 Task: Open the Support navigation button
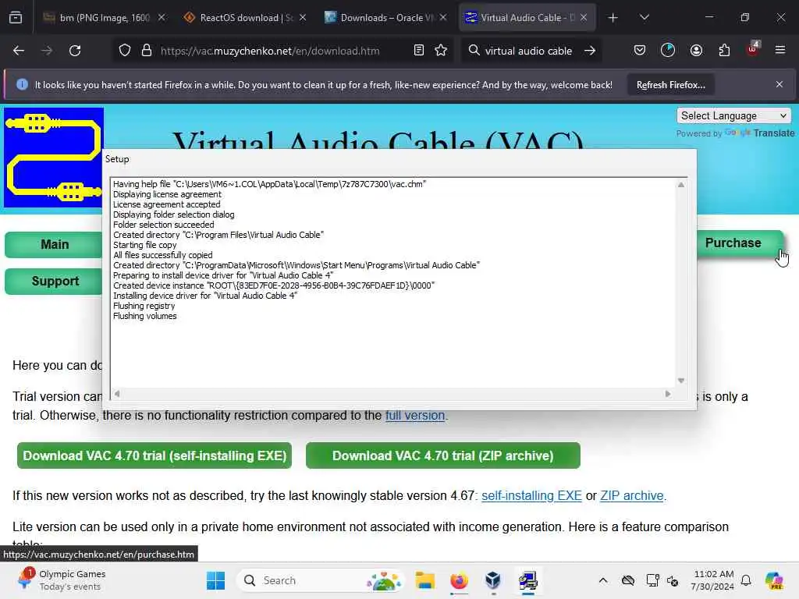tap(54, 281)
